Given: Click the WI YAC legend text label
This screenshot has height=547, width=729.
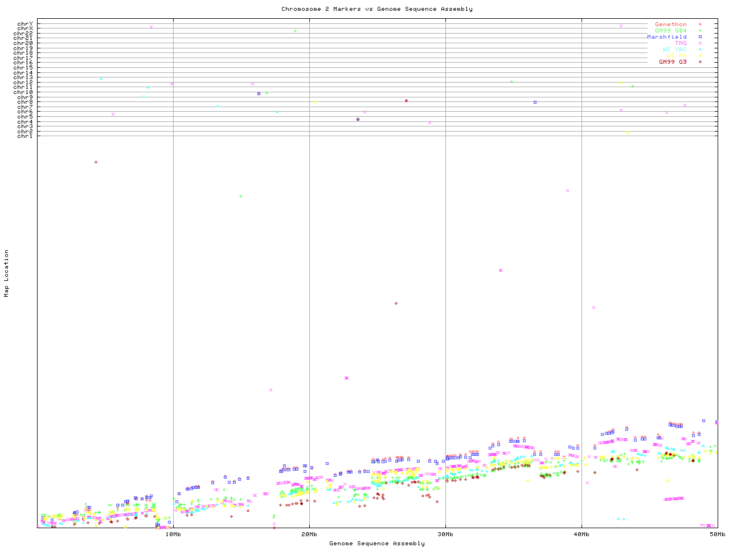Looking at the screenshot, I should pyautogui.click(x=674, y=50).
